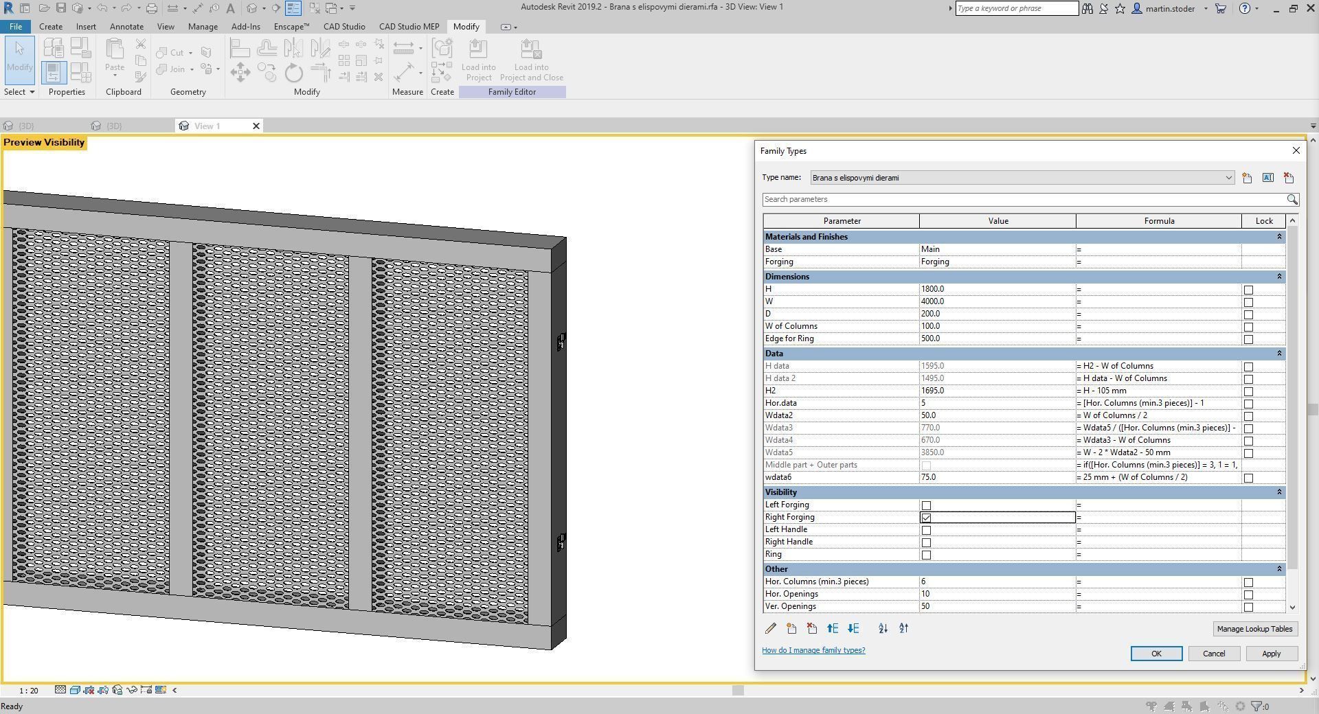Open the Type name dropdown

[x=1228, y=178]
